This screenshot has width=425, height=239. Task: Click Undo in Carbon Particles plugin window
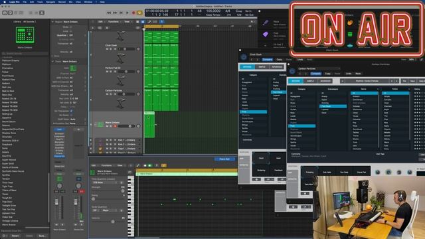click(x=349, y=74)
